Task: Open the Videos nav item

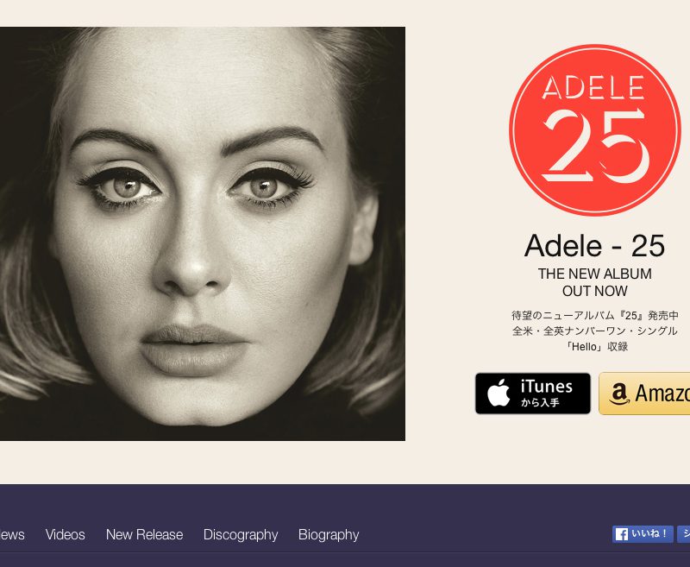Action: pos(66,534)
